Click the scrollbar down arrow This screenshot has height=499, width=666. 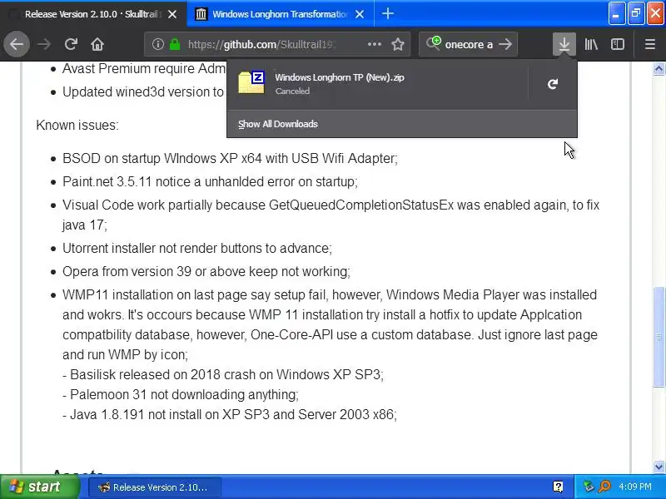tap(659, 467)
